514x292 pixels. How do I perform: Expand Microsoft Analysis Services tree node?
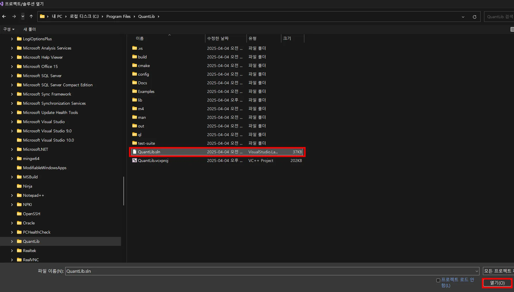click(x=12, y=48)
